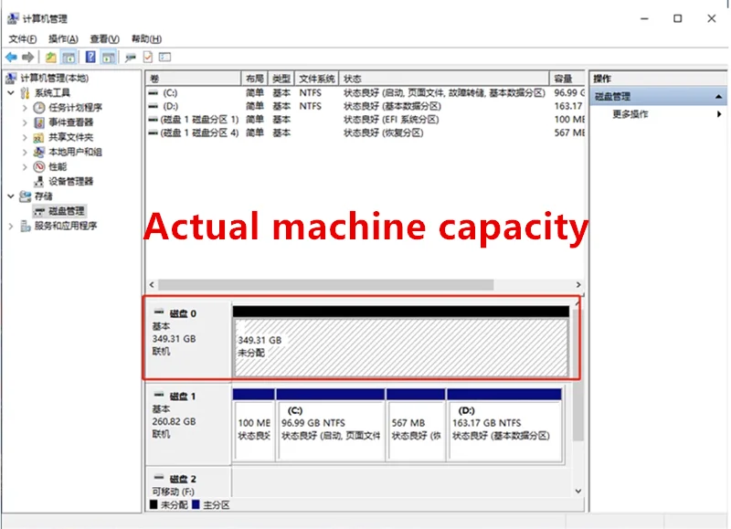Select Event Viewer (事件查看器) node
Viewport: 731px width, 529px height.
tap(70, 122)
